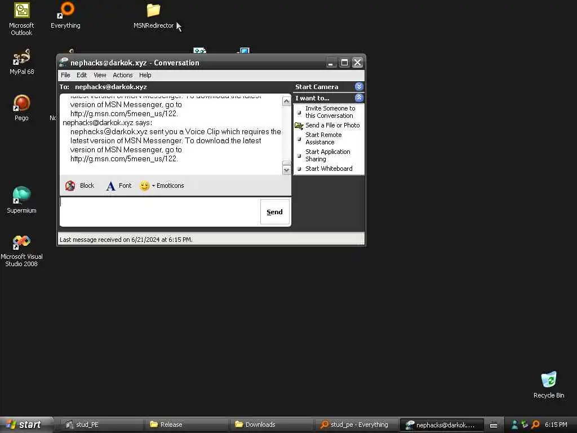Close the conversation window
The image size is (577, 433).
357,63
